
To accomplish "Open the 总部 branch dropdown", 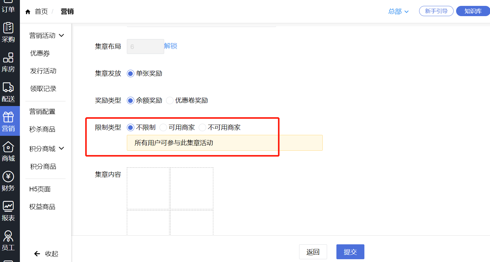I will click(x=398, y=11).
